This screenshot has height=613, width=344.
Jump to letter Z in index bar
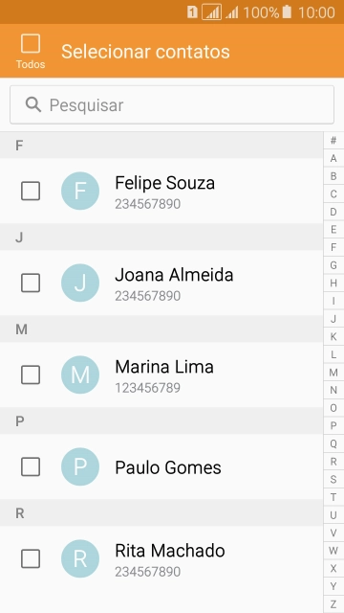tap(333, 604)
